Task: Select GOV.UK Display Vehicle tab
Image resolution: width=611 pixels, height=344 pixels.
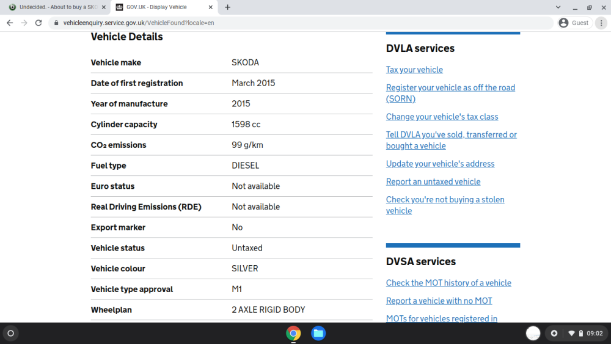Action: coord(164,7)
